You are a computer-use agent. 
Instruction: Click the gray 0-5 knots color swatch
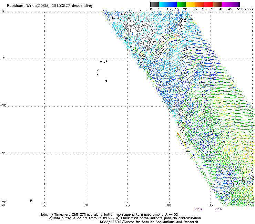(x=154, y=4)
